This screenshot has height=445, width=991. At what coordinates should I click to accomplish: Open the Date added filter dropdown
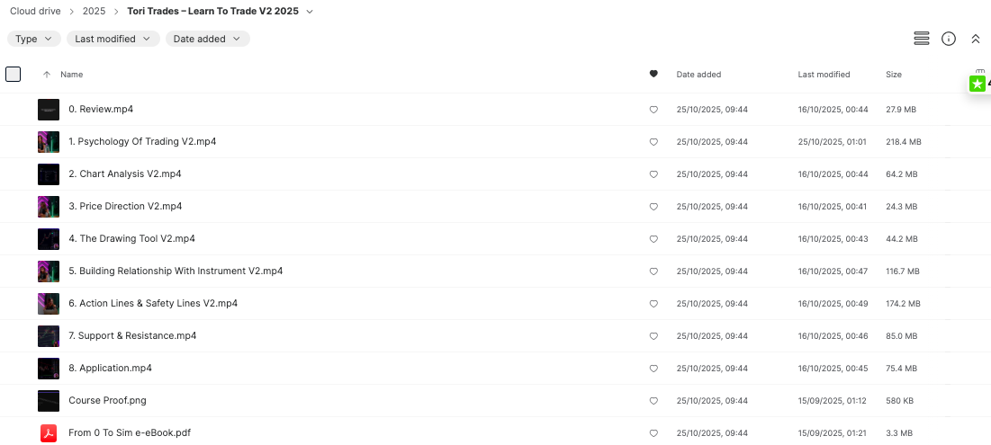[x=207, y=39]
